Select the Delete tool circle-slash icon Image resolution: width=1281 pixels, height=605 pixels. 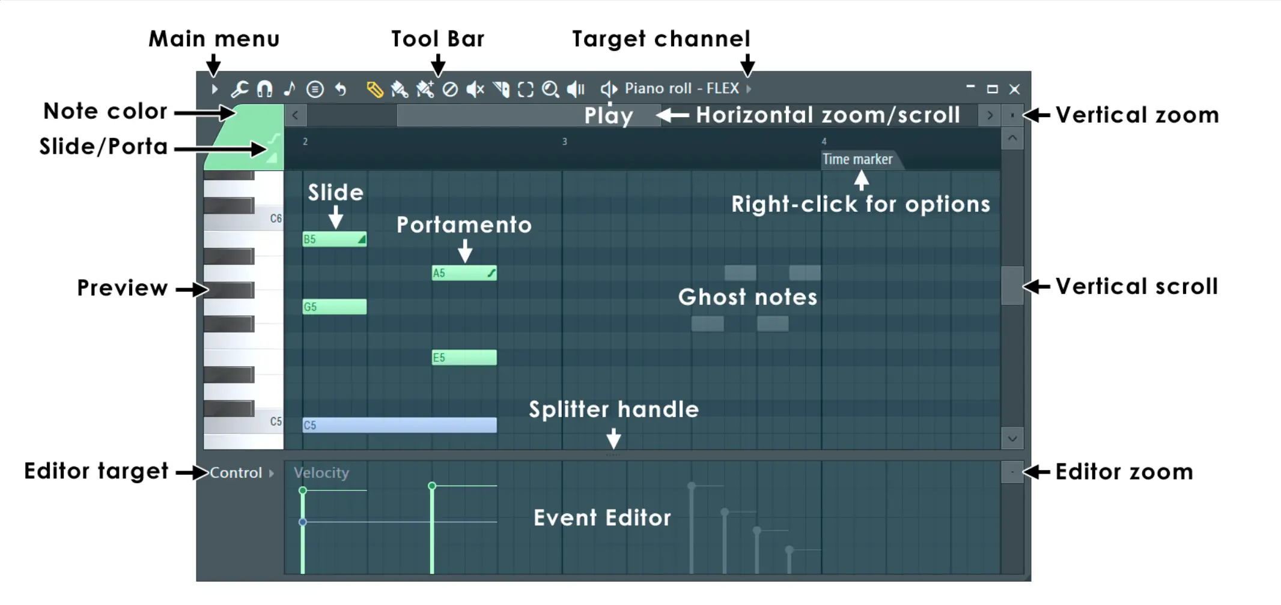click(x=450, y=89)
